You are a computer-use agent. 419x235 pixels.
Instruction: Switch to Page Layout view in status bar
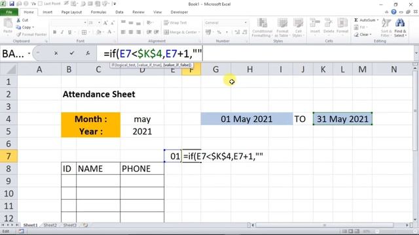351,231
